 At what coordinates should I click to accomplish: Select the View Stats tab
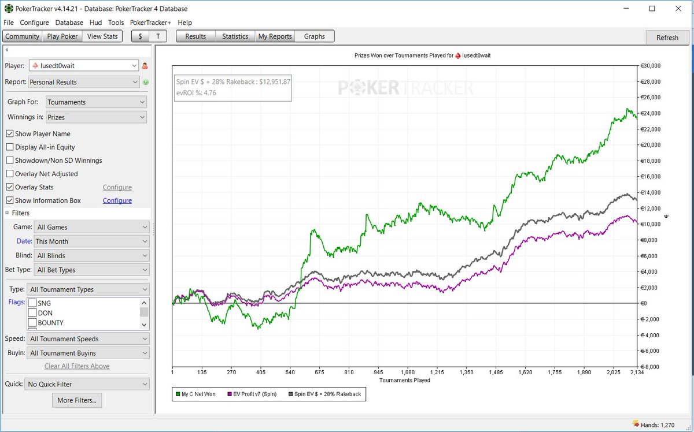point(102,36)
